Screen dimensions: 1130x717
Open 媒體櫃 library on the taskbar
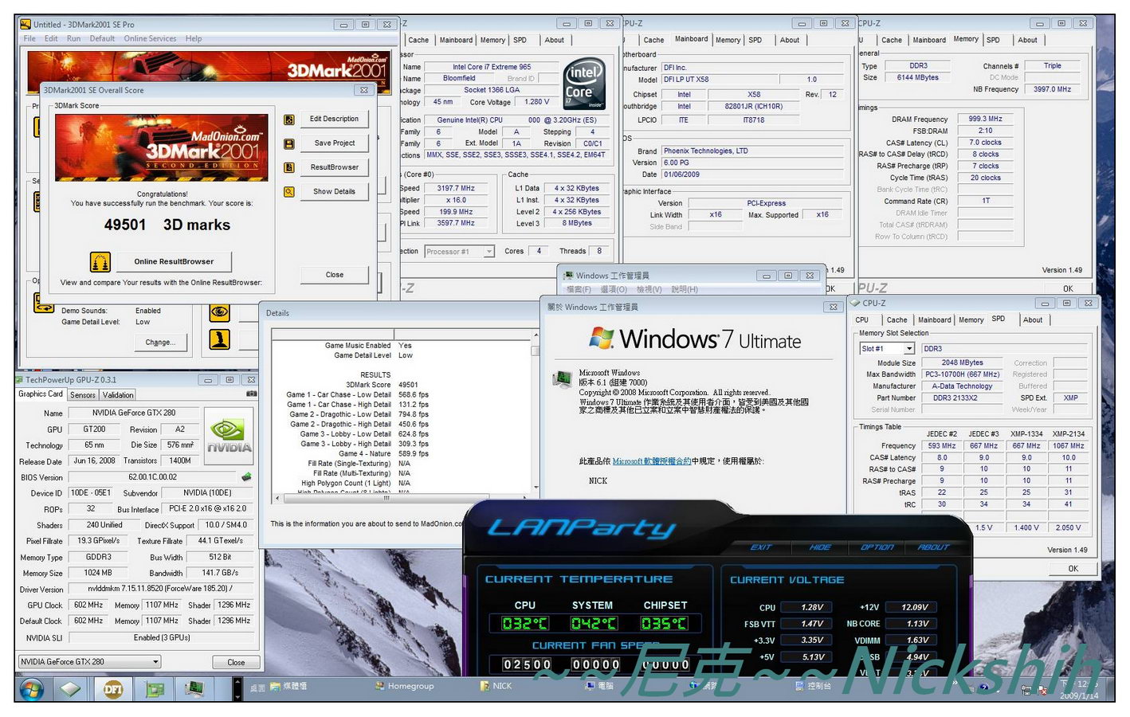pyautogui.click(x=288, y=686)
